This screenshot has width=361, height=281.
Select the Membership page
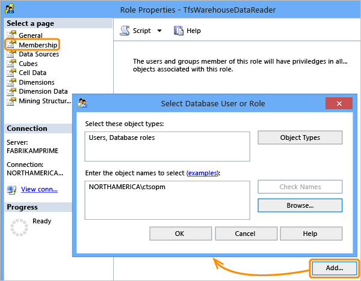point(38,45)
